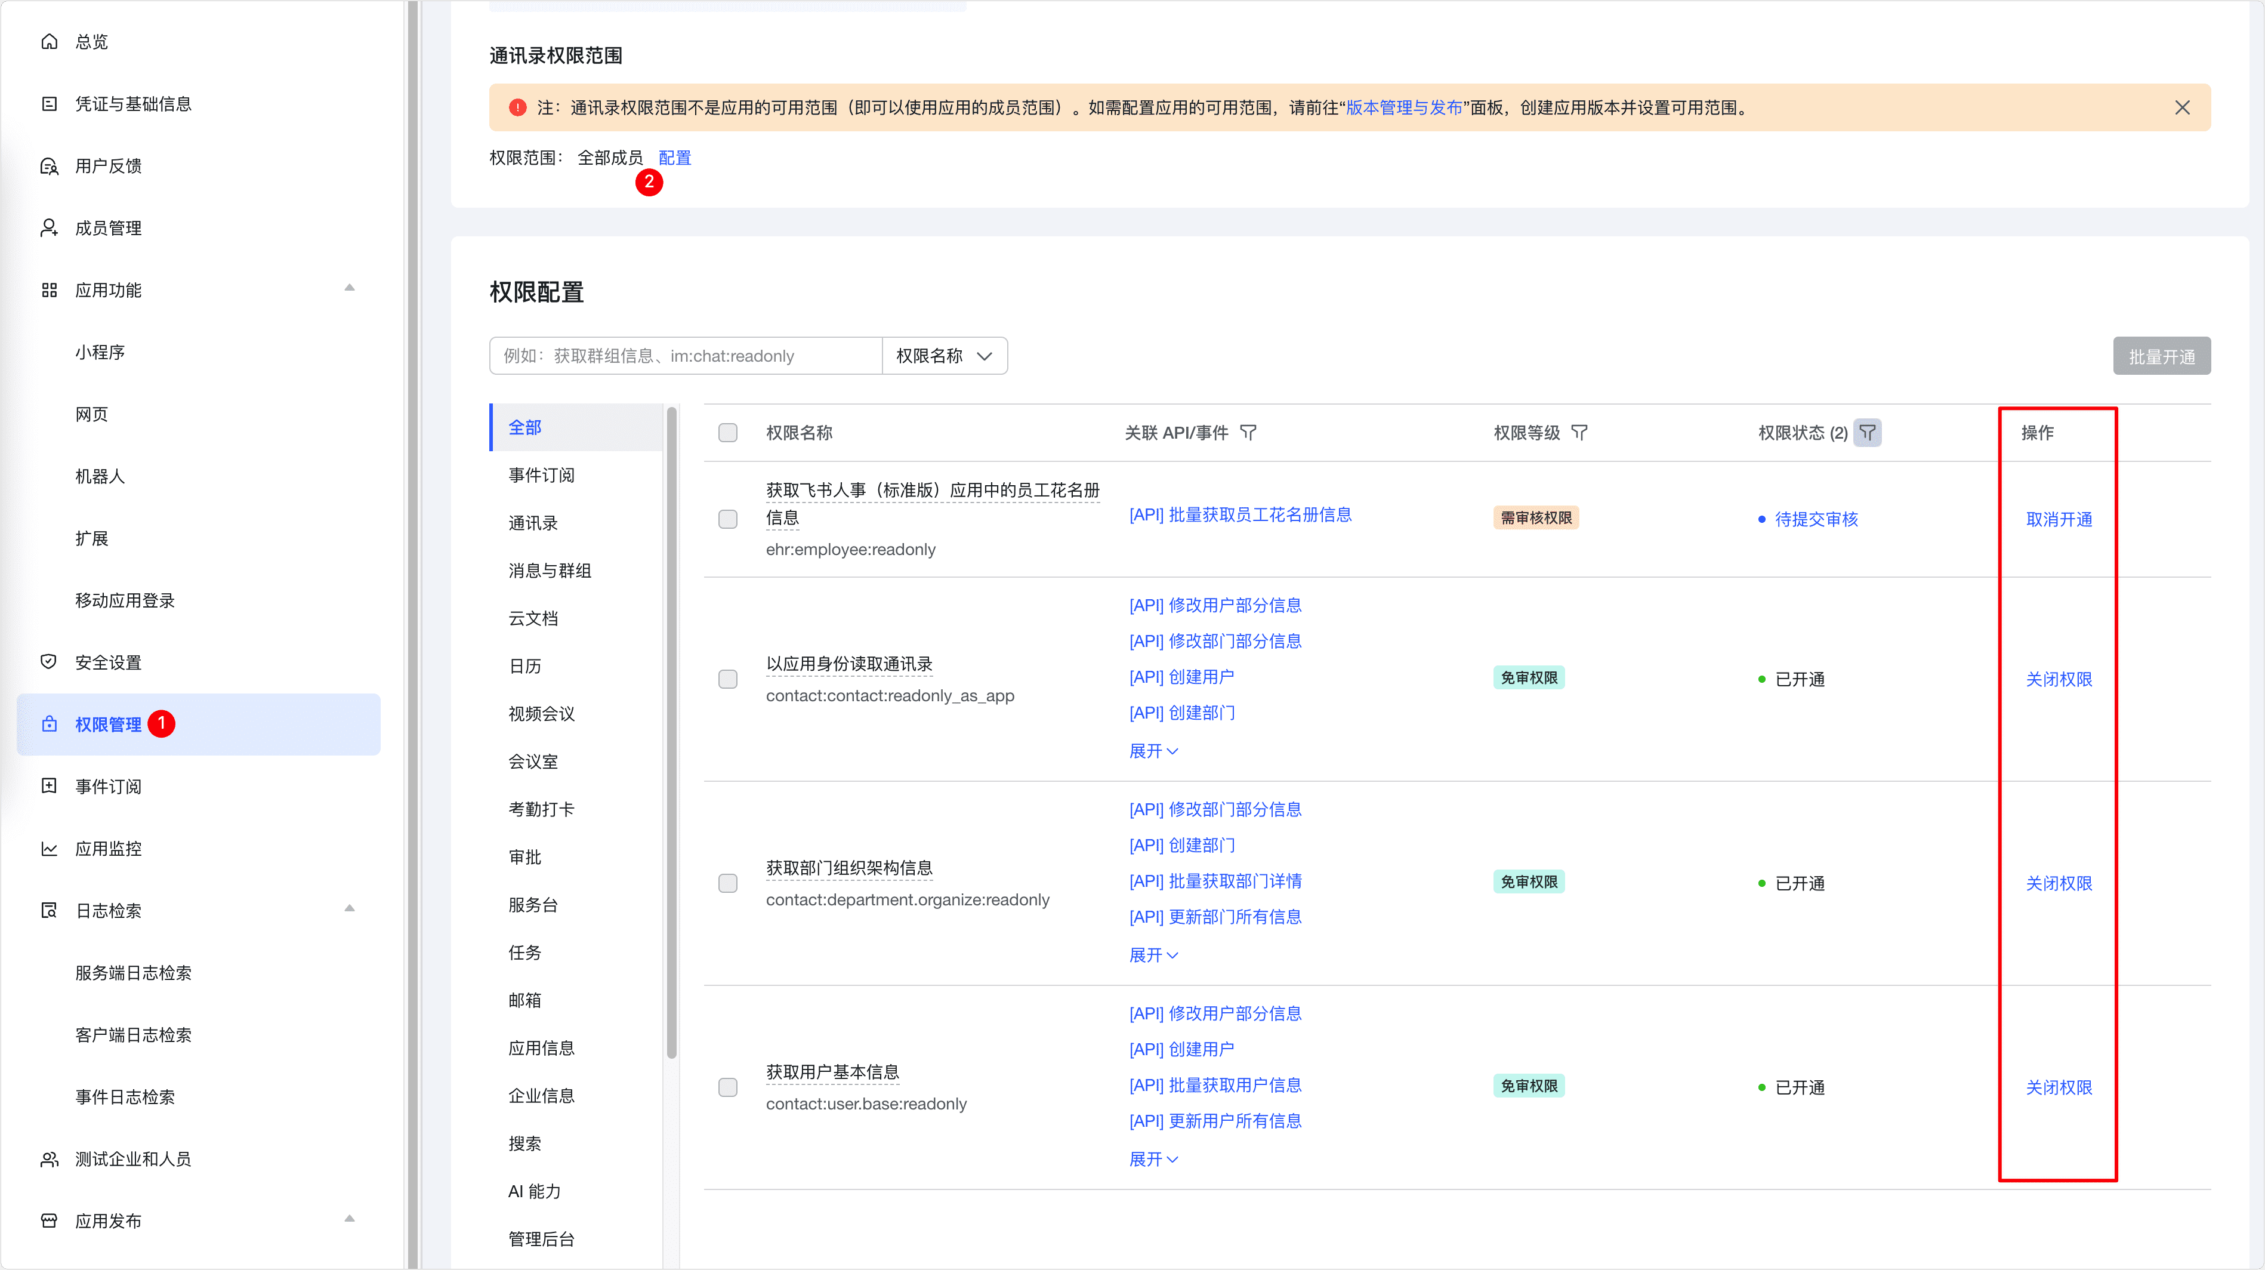This screenshot has width=2265, height=1270.
Task: Click the 凭证与基础信息 sidebar icon
Action: (x=50, y=104)
